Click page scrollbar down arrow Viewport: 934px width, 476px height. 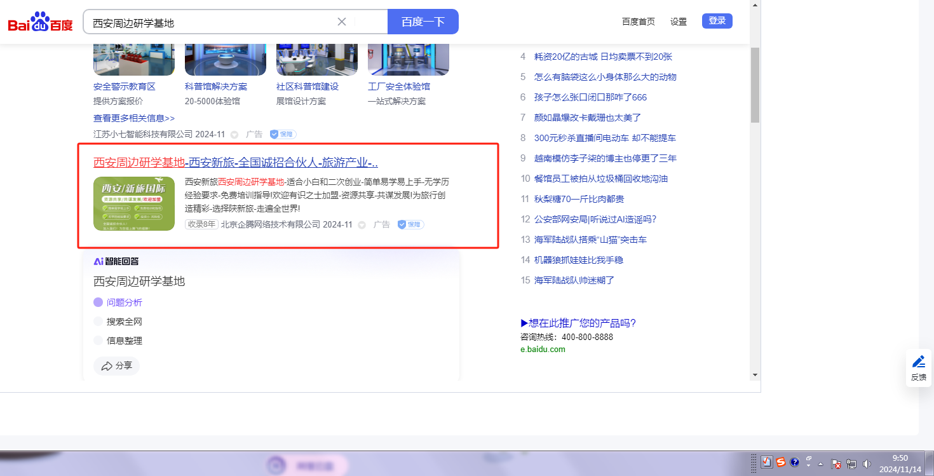(x=755, y=375)
